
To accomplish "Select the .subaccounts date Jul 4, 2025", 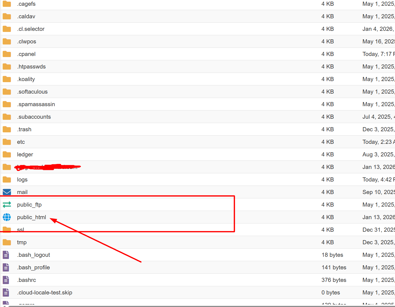I will pos(379,117).
